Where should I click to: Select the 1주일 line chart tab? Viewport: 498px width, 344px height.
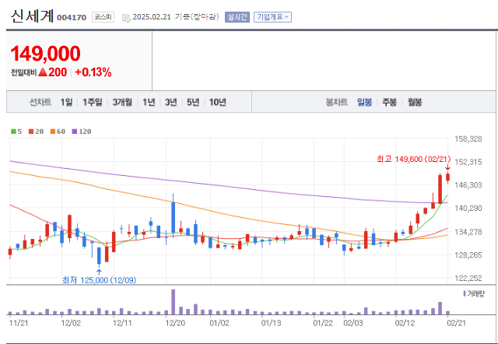[93, 102]
